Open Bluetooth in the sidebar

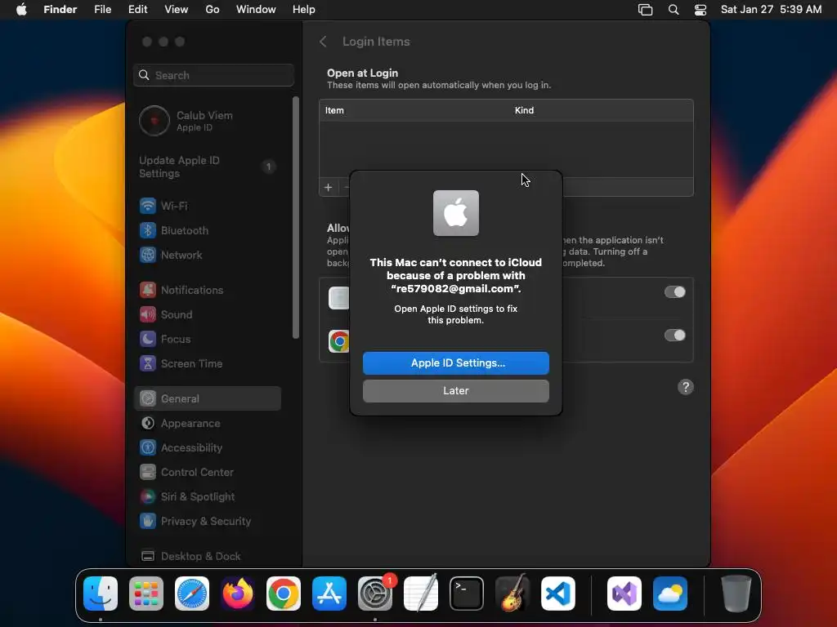point(207,230)
